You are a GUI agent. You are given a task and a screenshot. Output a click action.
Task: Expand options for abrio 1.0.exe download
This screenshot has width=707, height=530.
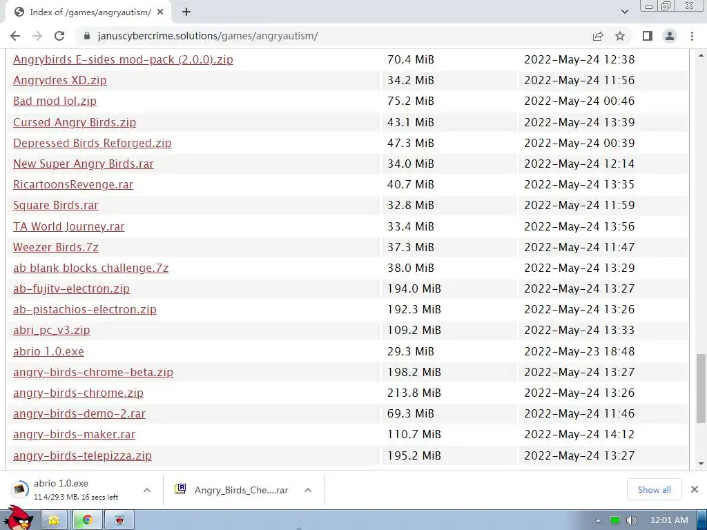pos(147,490)
